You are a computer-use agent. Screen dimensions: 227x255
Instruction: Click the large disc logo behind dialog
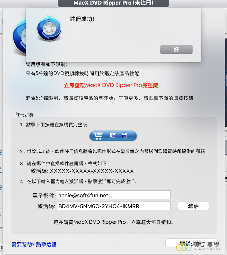pos(19,37)
